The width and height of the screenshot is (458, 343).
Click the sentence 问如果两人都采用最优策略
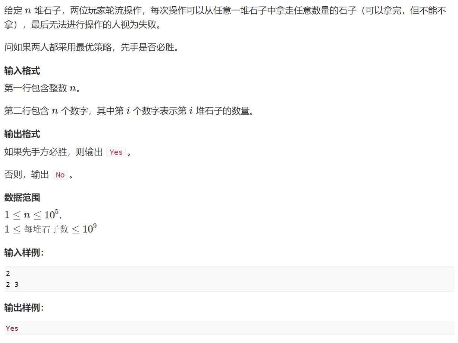(x=91, y=48)
